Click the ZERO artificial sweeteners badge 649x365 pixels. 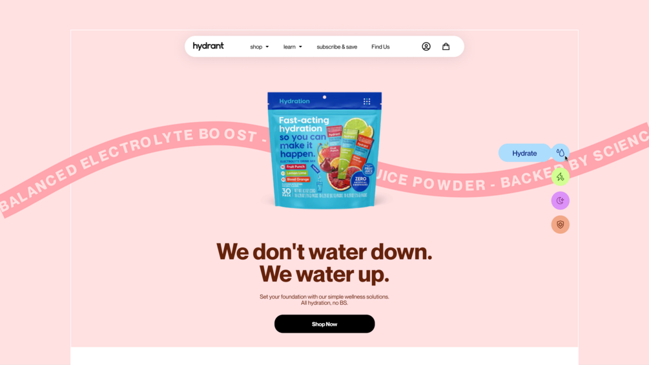[x=360, y=182]
